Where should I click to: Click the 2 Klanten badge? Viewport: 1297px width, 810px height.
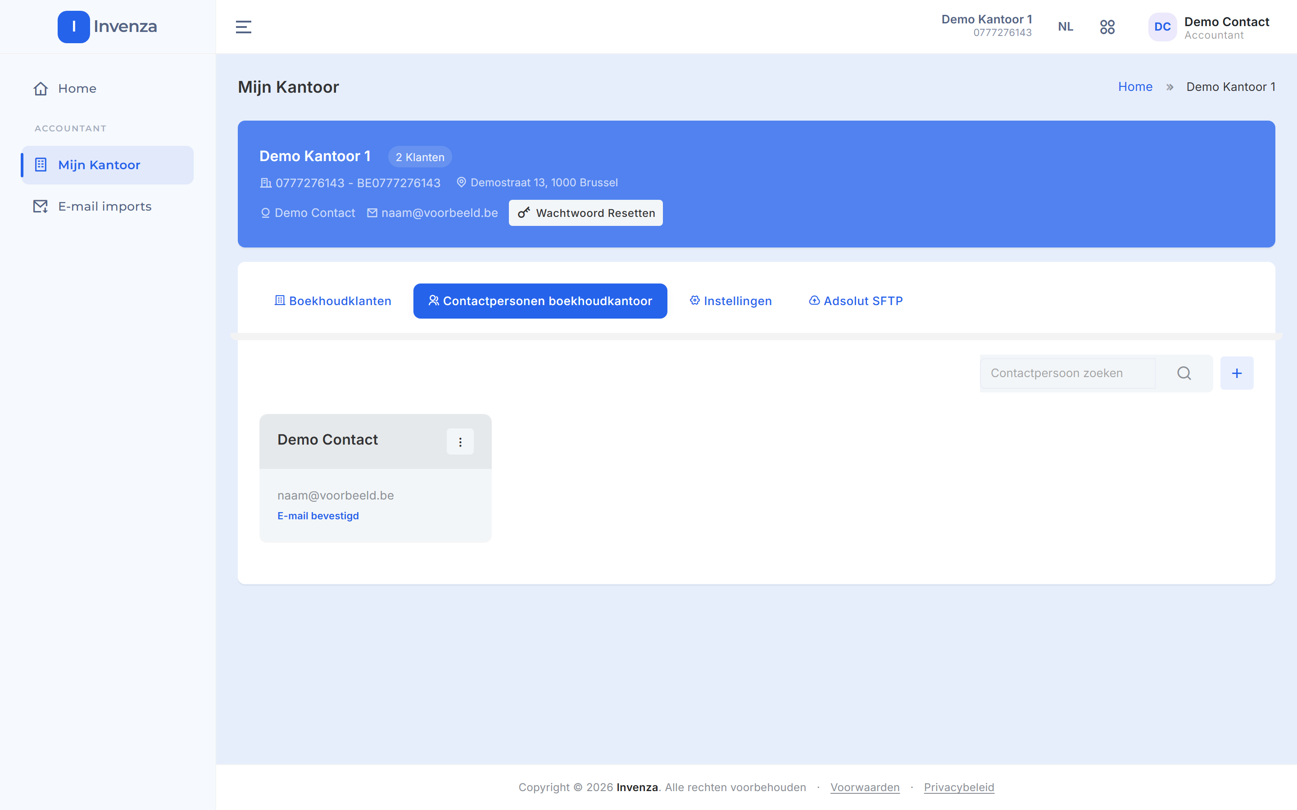pyautogui.click(x=420, y=157)
